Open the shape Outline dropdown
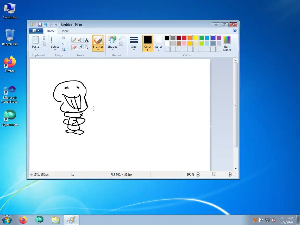The width and height of the screenshot is (300, 225). (x=122, y=38)
